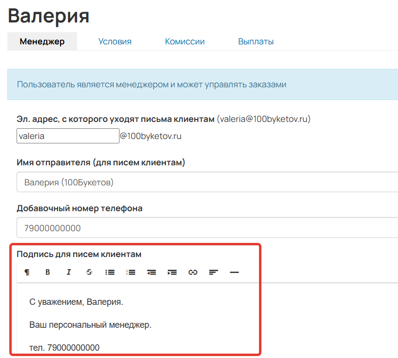Click the line 'Ваш персональный менеджер.'
This screenshot has width=398, height=358.
click(x=90, y=325)
